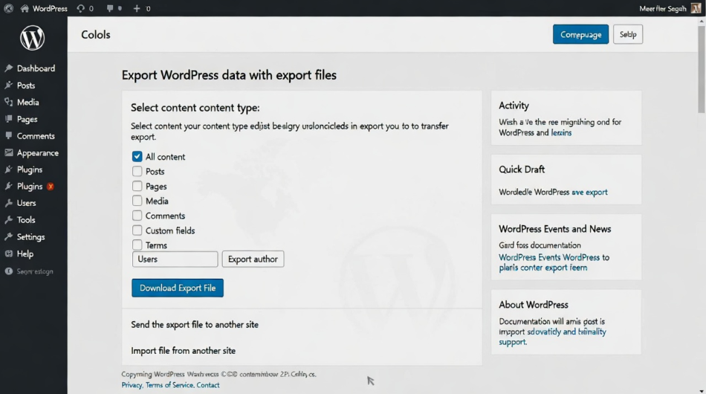Check the Pages checkbox
Screen dimensions: 706x394
(x=137, y=186)
